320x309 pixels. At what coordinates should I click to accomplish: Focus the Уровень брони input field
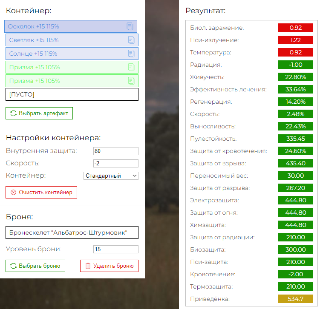(x=116, y=249)
